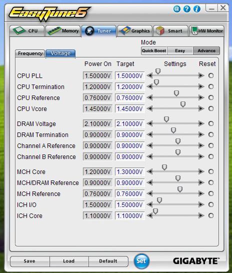Open the Voltage sub-tab
The image size is (232, 273).
coord(60,53)
